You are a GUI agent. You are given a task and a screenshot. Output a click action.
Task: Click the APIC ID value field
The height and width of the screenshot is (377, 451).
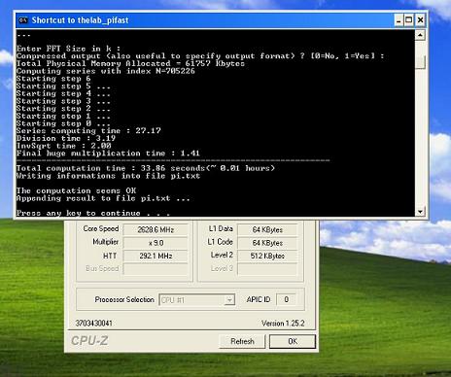click(x=286, y=299)
